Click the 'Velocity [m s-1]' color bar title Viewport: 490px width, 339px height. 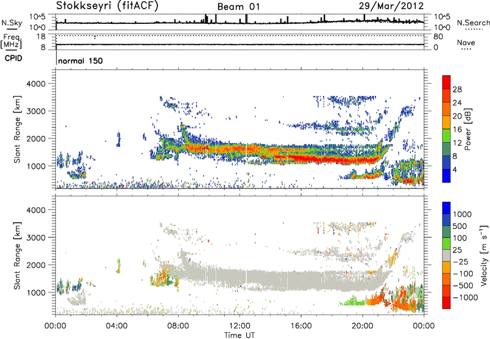coord(484,255)
